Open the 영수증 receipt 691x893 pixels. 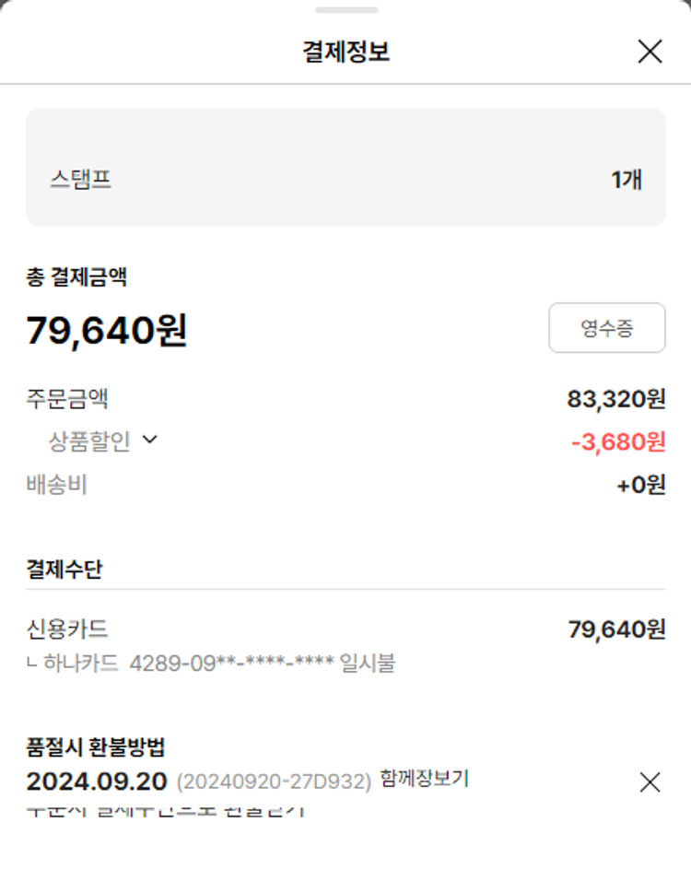click(606, 328)
